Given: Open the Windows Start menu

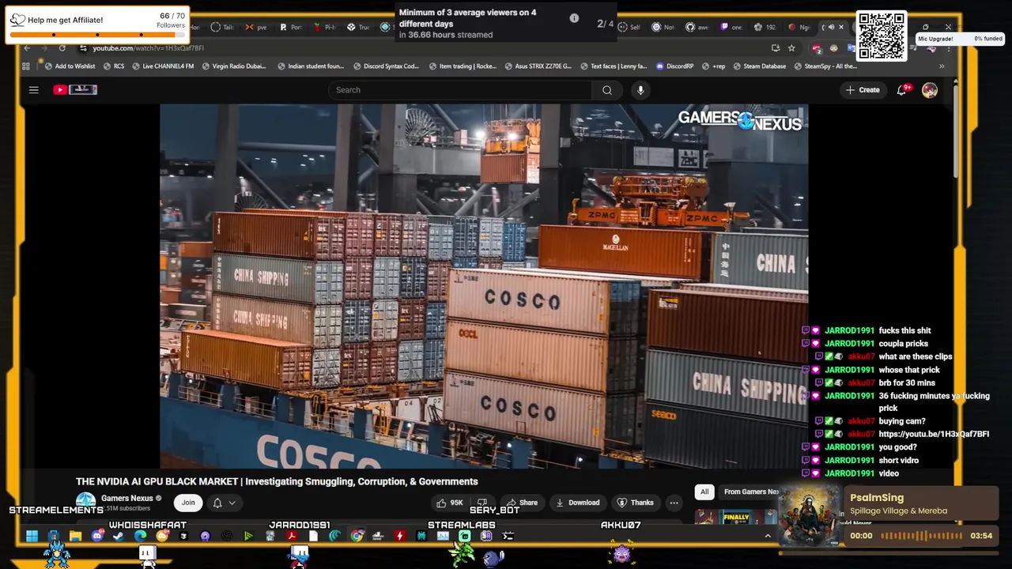Looking at the screenshot, I should (32, 537).
